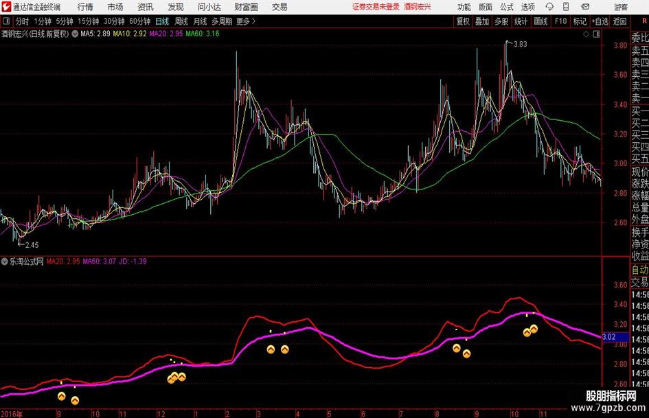This screenshot has height=418, width=649.
Task: Click the first March signal marker icon
Action: coord(271,350)
